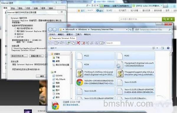
Task: Click the copy-to toolbar icon with green arrow
Action: [68, 43]
